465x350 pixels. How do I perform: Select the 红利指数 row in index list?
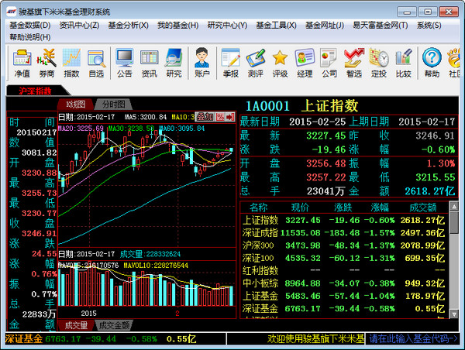click(x=344, y=270)
